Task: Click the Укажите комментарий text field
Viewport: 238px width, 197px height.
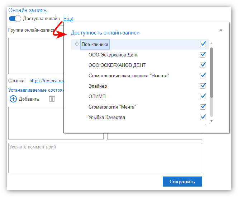Action: coord(105,158)
